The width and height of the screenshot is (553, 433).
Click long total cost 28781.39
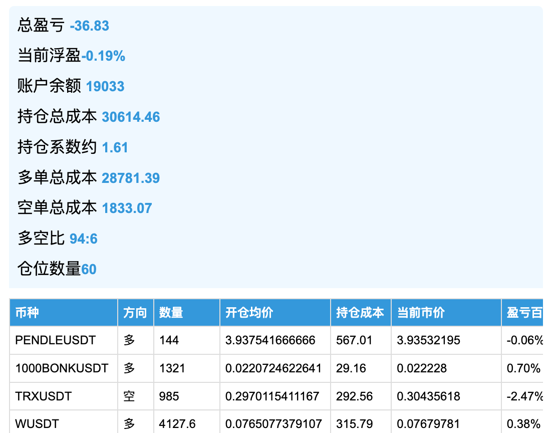point(131,178)
